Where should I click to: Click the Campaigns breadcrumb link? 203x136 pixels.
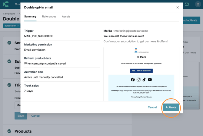point(9,14)
